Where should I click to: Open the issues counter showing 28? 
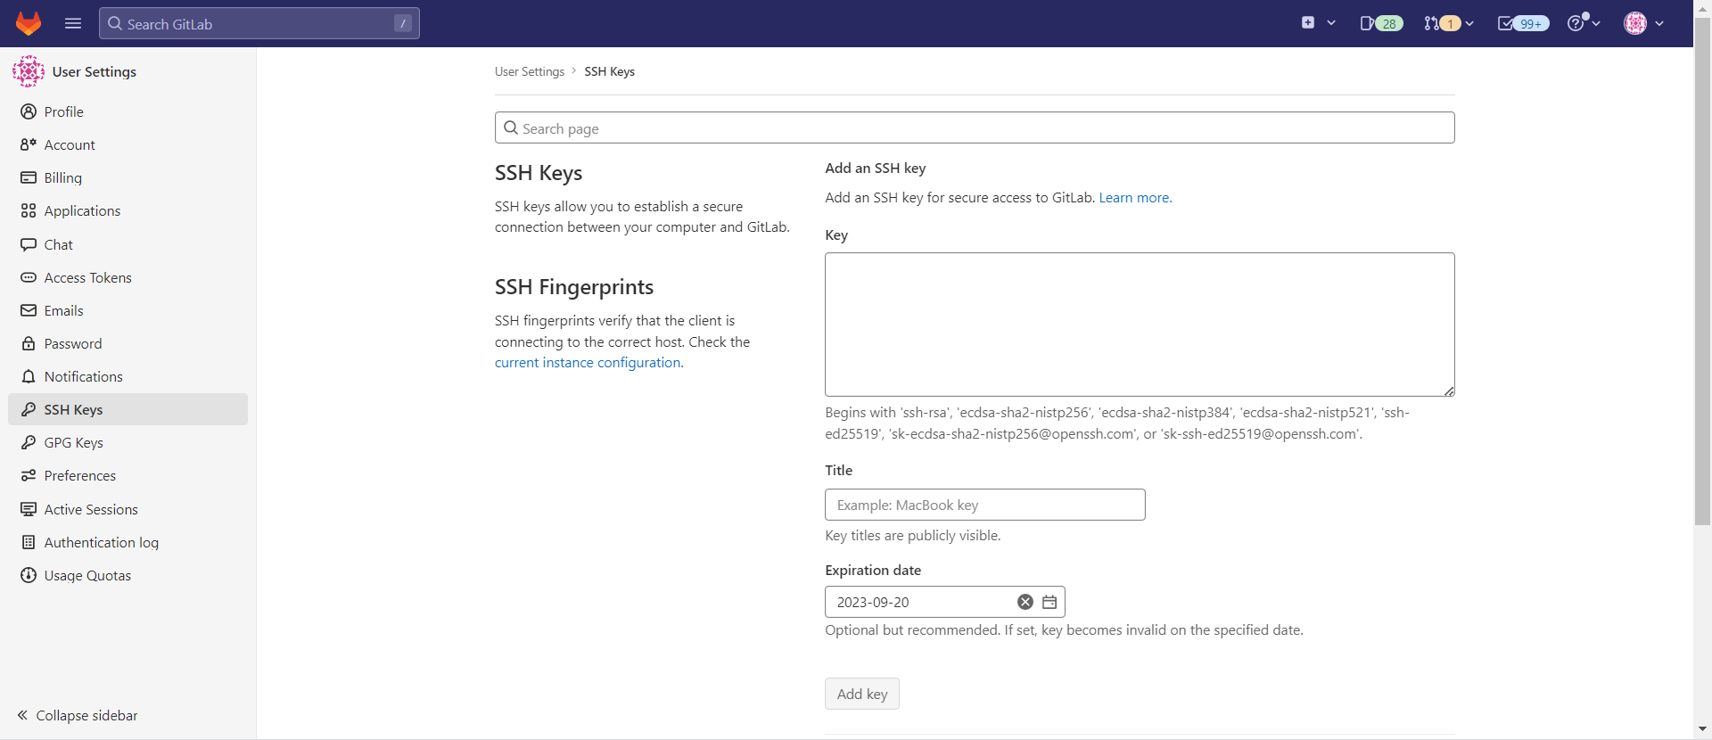pos(1381,23)
